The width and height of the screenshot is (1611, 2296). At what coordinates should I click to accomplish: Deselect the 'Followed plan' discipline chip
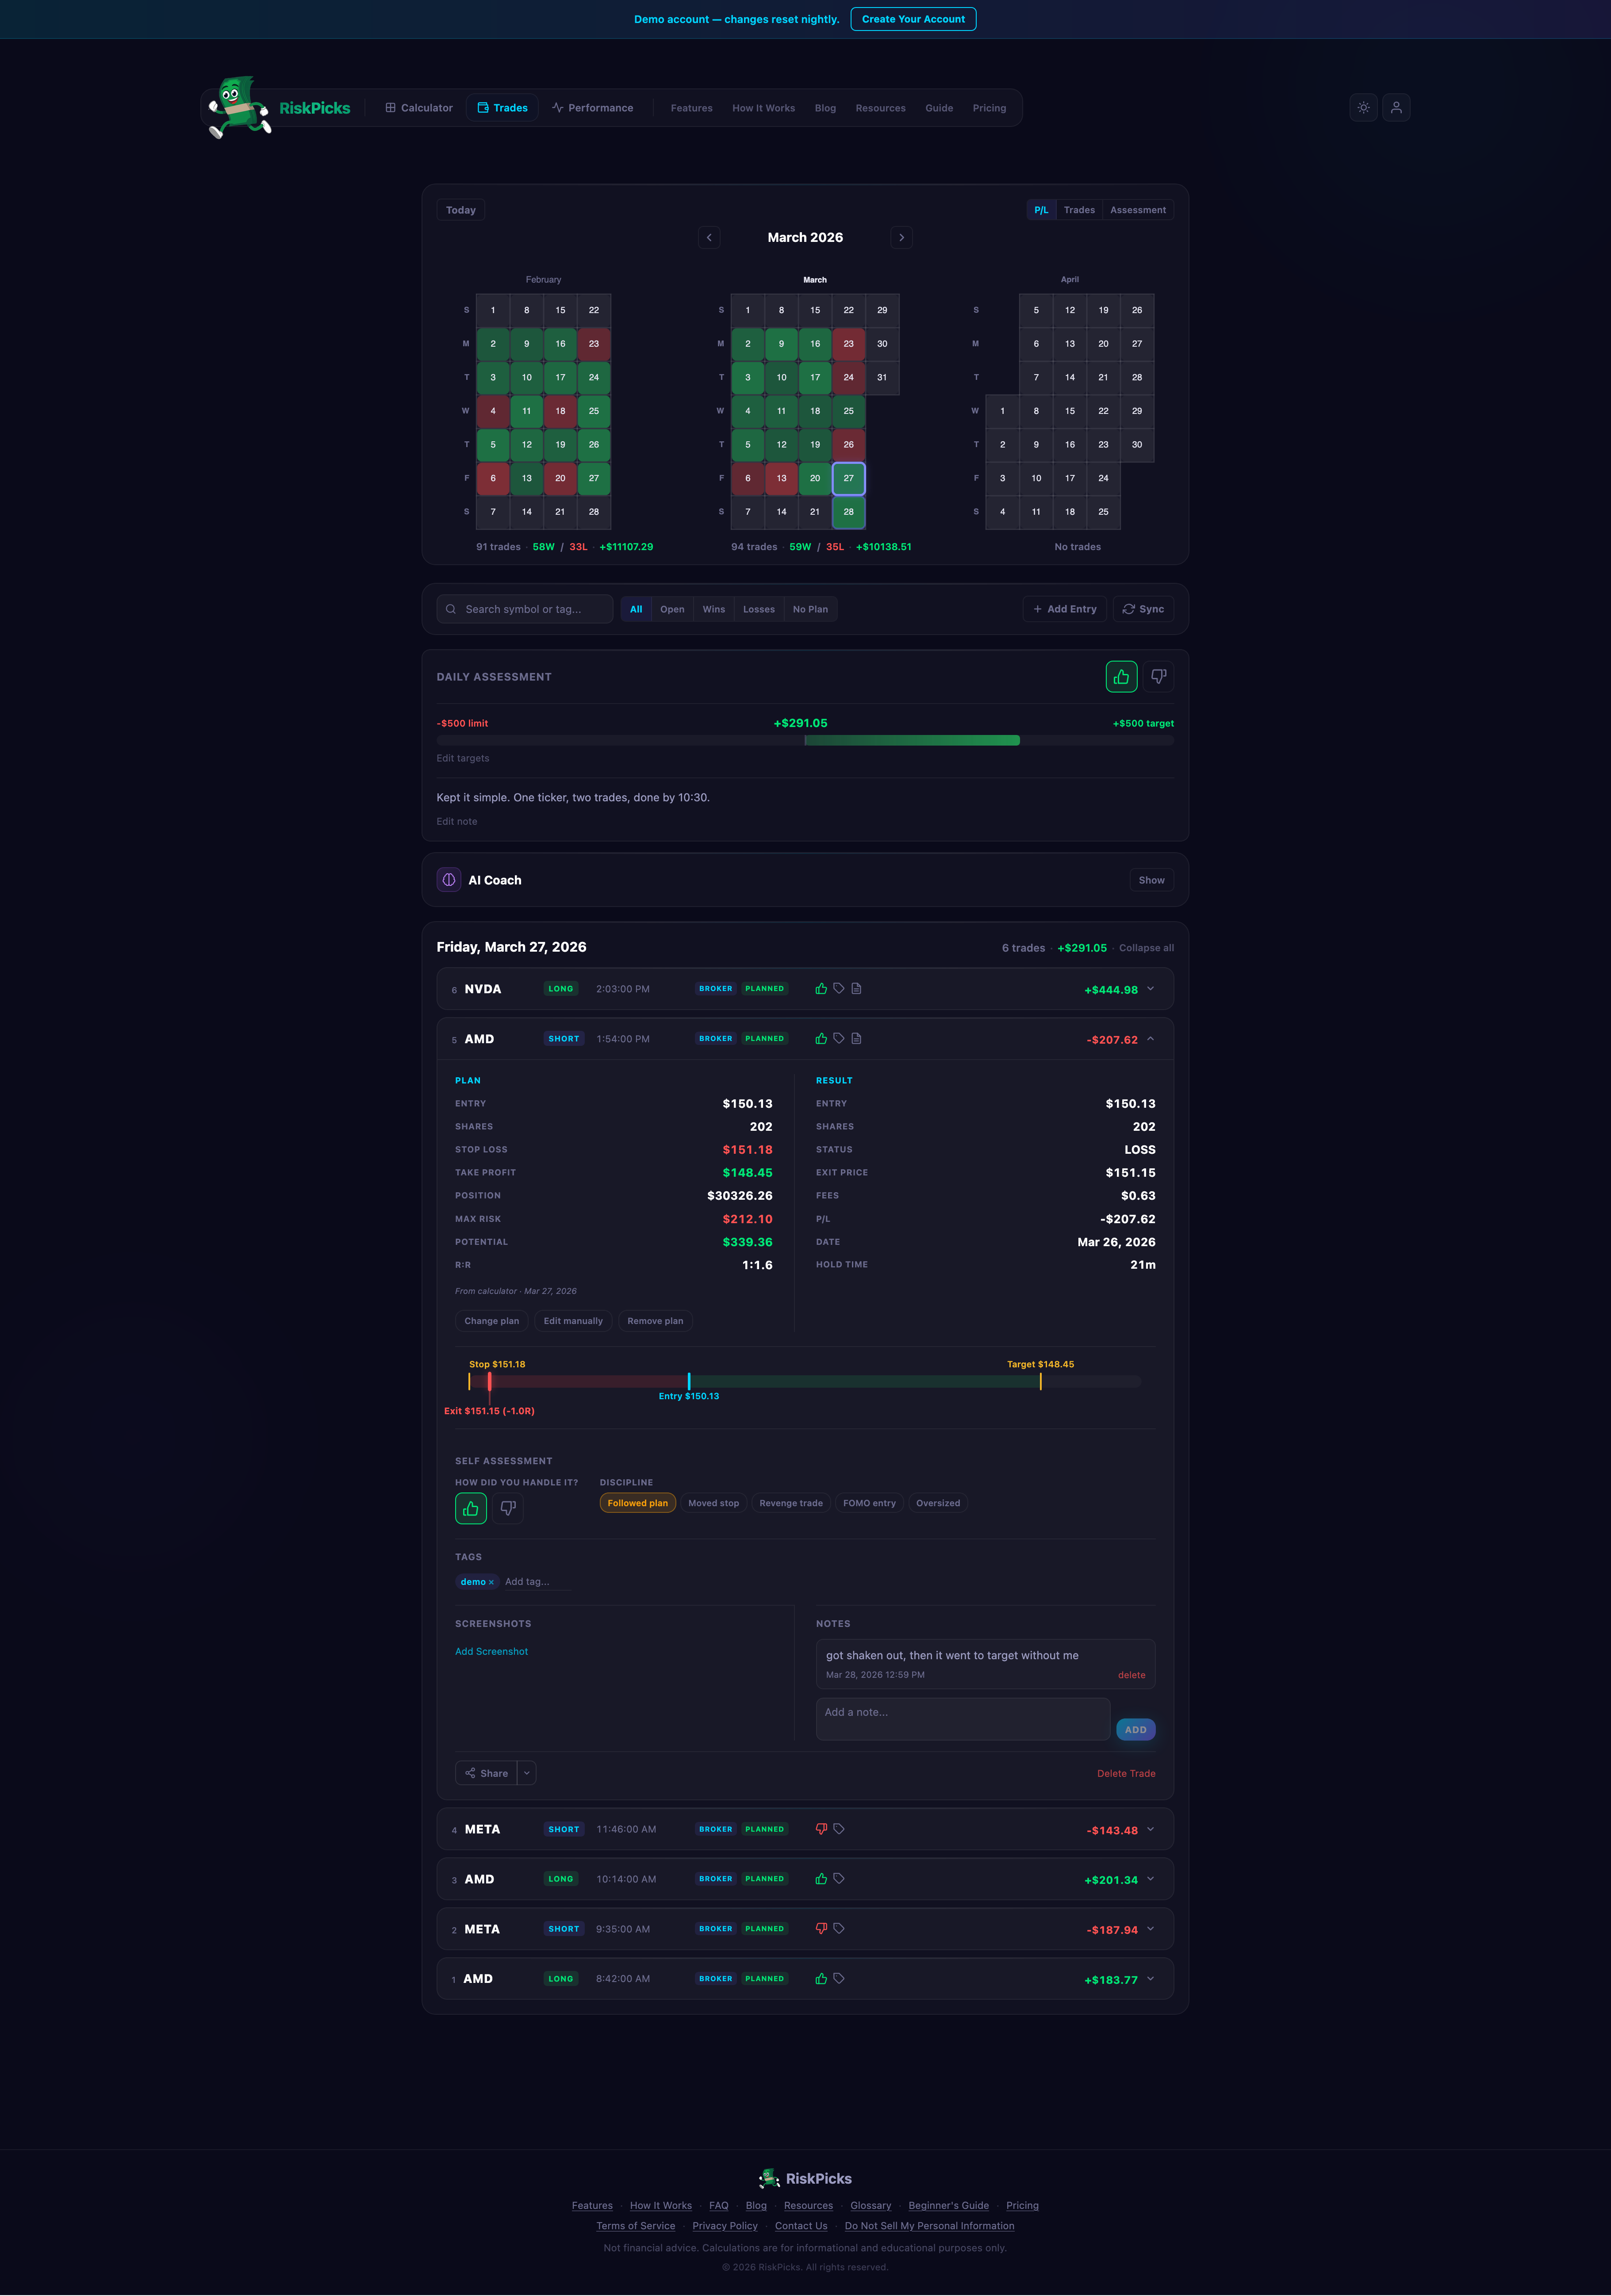tap(637, 1503)
